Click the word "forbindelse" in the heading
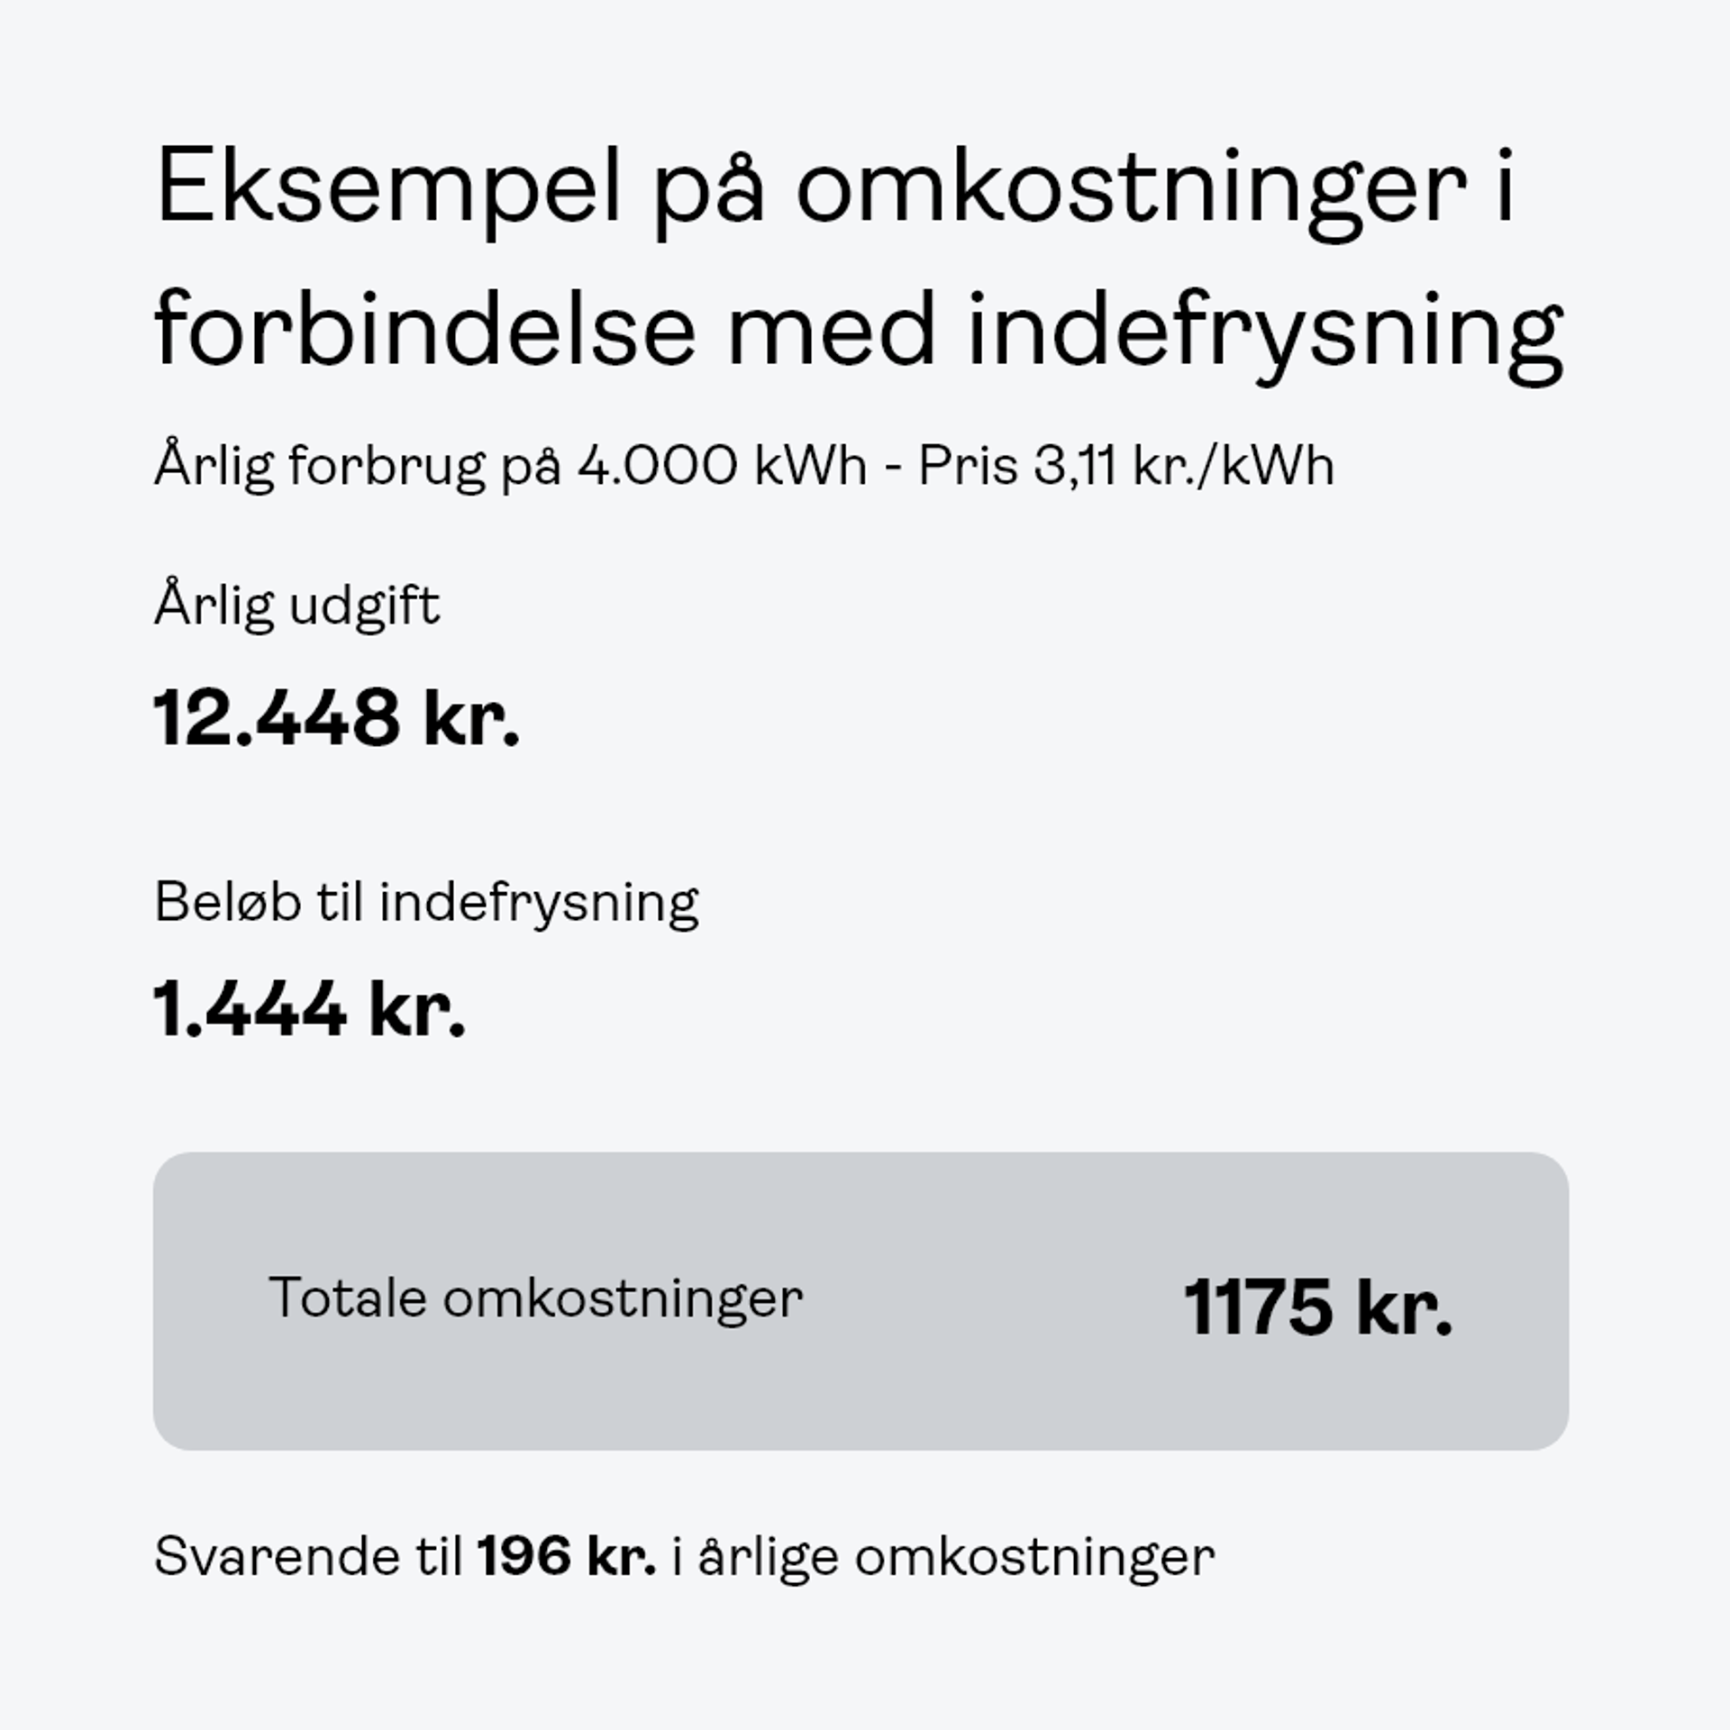 pos(424,330)
